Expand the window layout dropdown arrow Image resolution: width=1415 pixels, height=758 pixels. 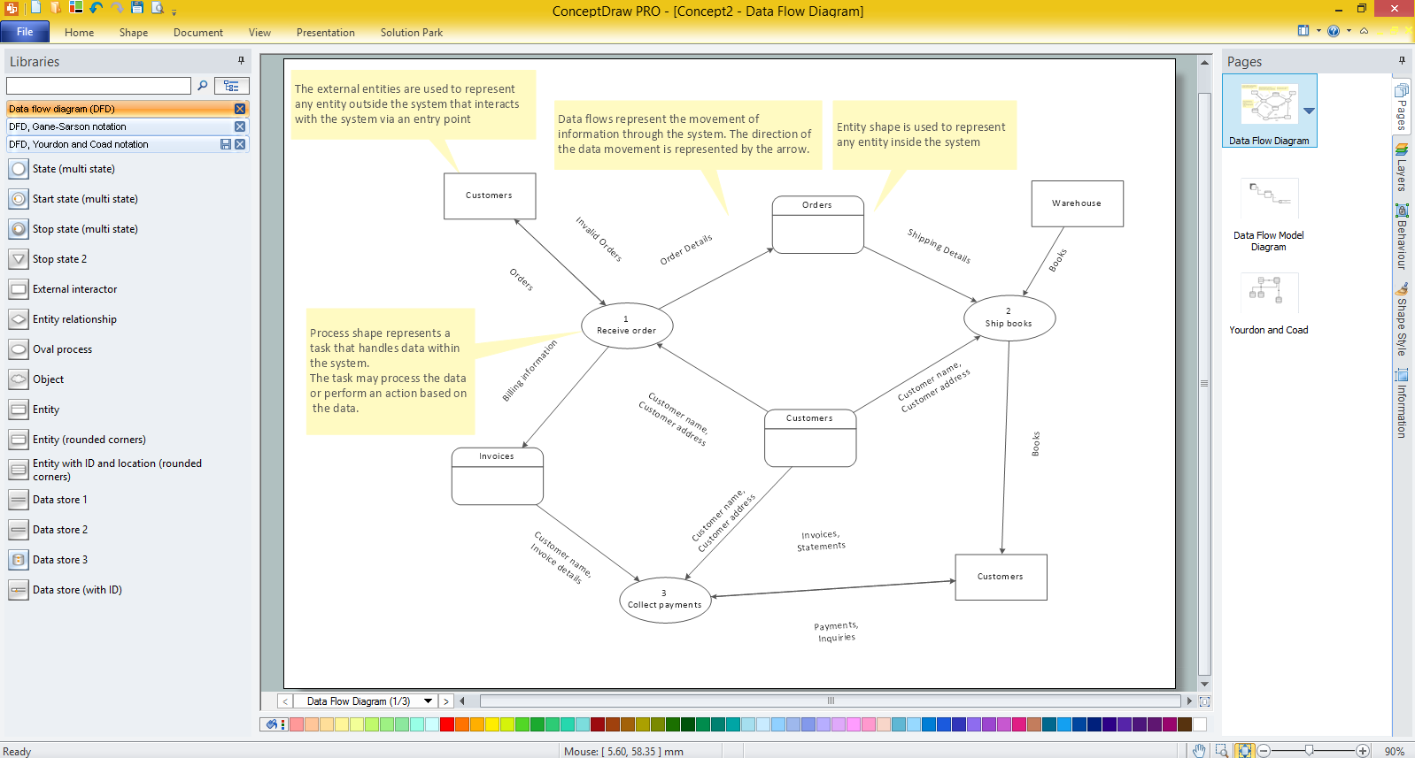click(1318, 31)
